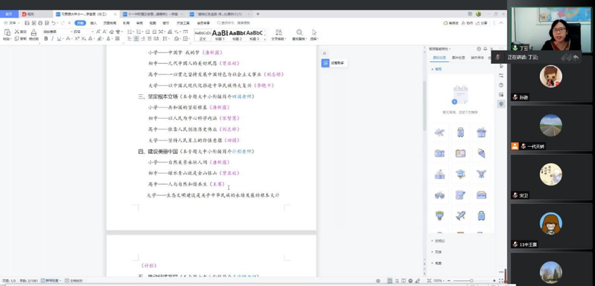595x286 pixels.
Task: Pick the gift box icon in the side panel
Action: coord(481,132)
